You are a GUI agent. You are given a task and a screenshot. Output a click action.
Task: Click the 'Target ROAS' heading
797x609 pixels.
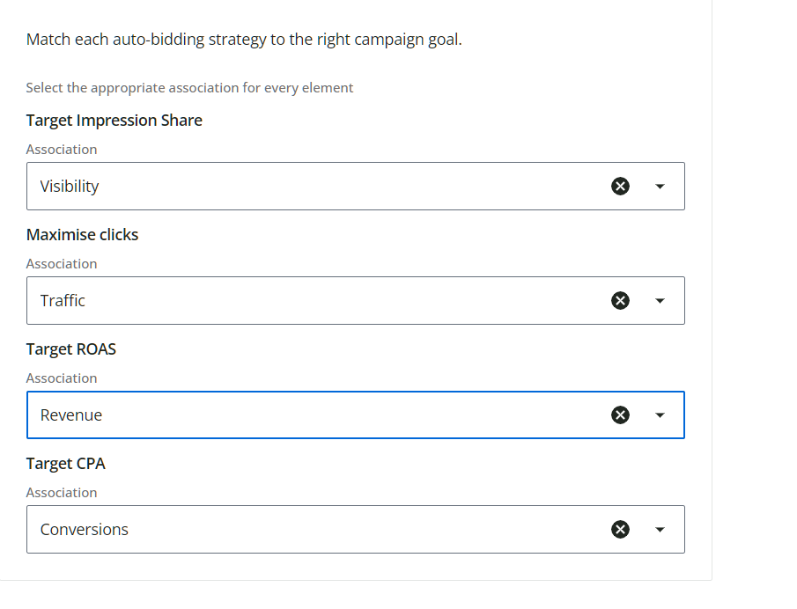pos(71,349)
